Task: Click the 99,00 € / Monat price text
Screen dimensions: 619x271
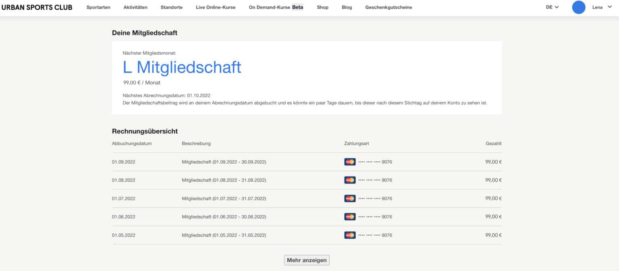Action: click(142, 83)
